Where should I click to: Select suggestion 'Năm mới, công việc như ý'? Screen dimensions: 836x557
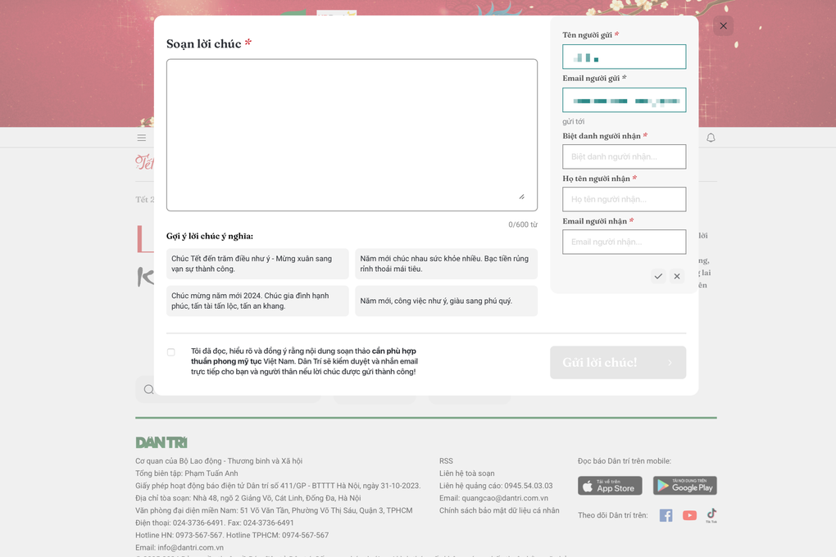click(446, 301)
